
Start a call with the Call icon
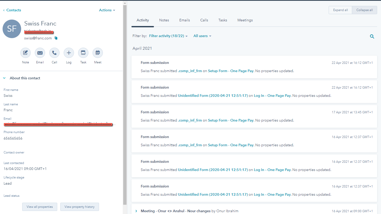pyautogui.click(x=54, y=53)
